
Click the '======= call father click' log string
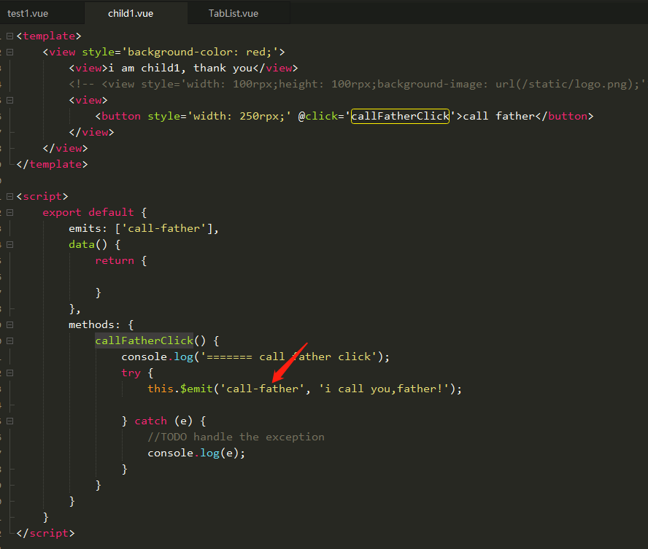pyautogui.click(x=288, y=357)
